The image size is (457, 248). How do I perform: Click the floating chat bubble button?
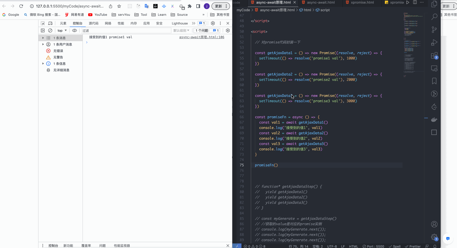448,239
